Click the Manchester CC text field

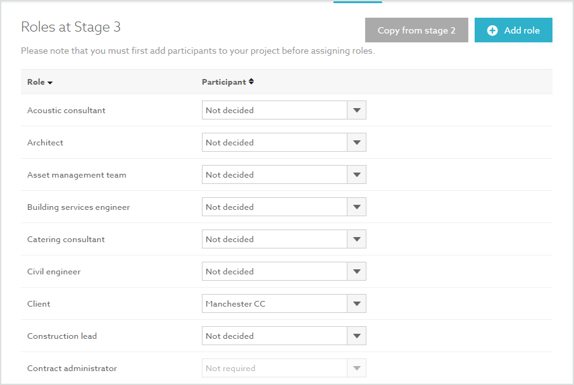275,303
